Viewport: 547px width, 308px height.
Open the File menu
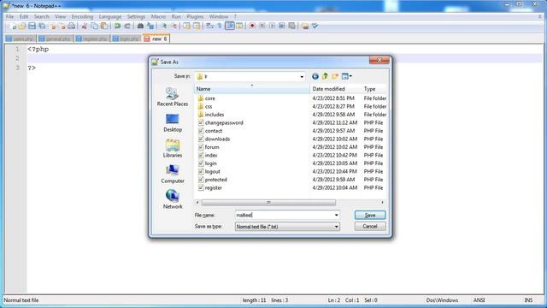9,16
